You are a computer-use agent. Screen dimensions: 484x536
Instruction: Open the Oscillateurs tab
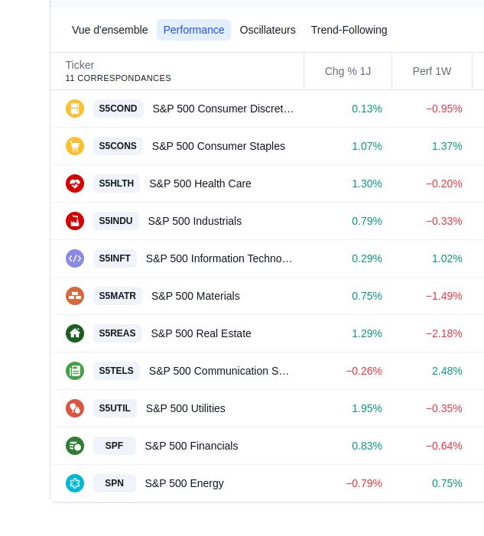coord(268,30)
